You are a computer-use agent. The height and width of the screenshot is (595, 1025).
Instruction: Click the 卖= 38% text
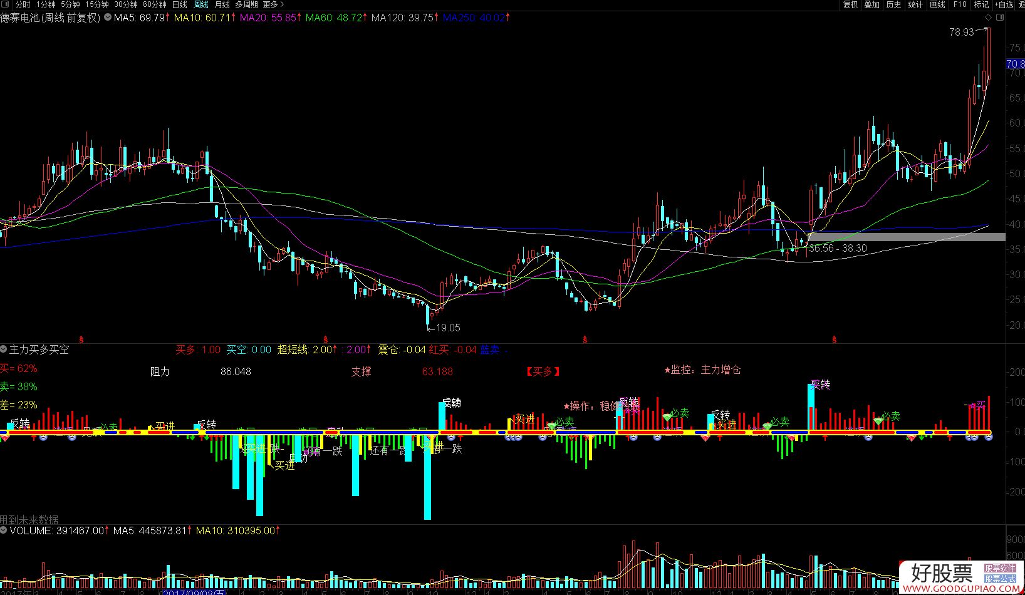[19, 386]
